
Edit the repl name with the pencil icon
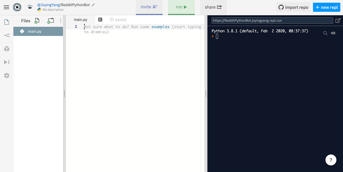coord(93,4)
